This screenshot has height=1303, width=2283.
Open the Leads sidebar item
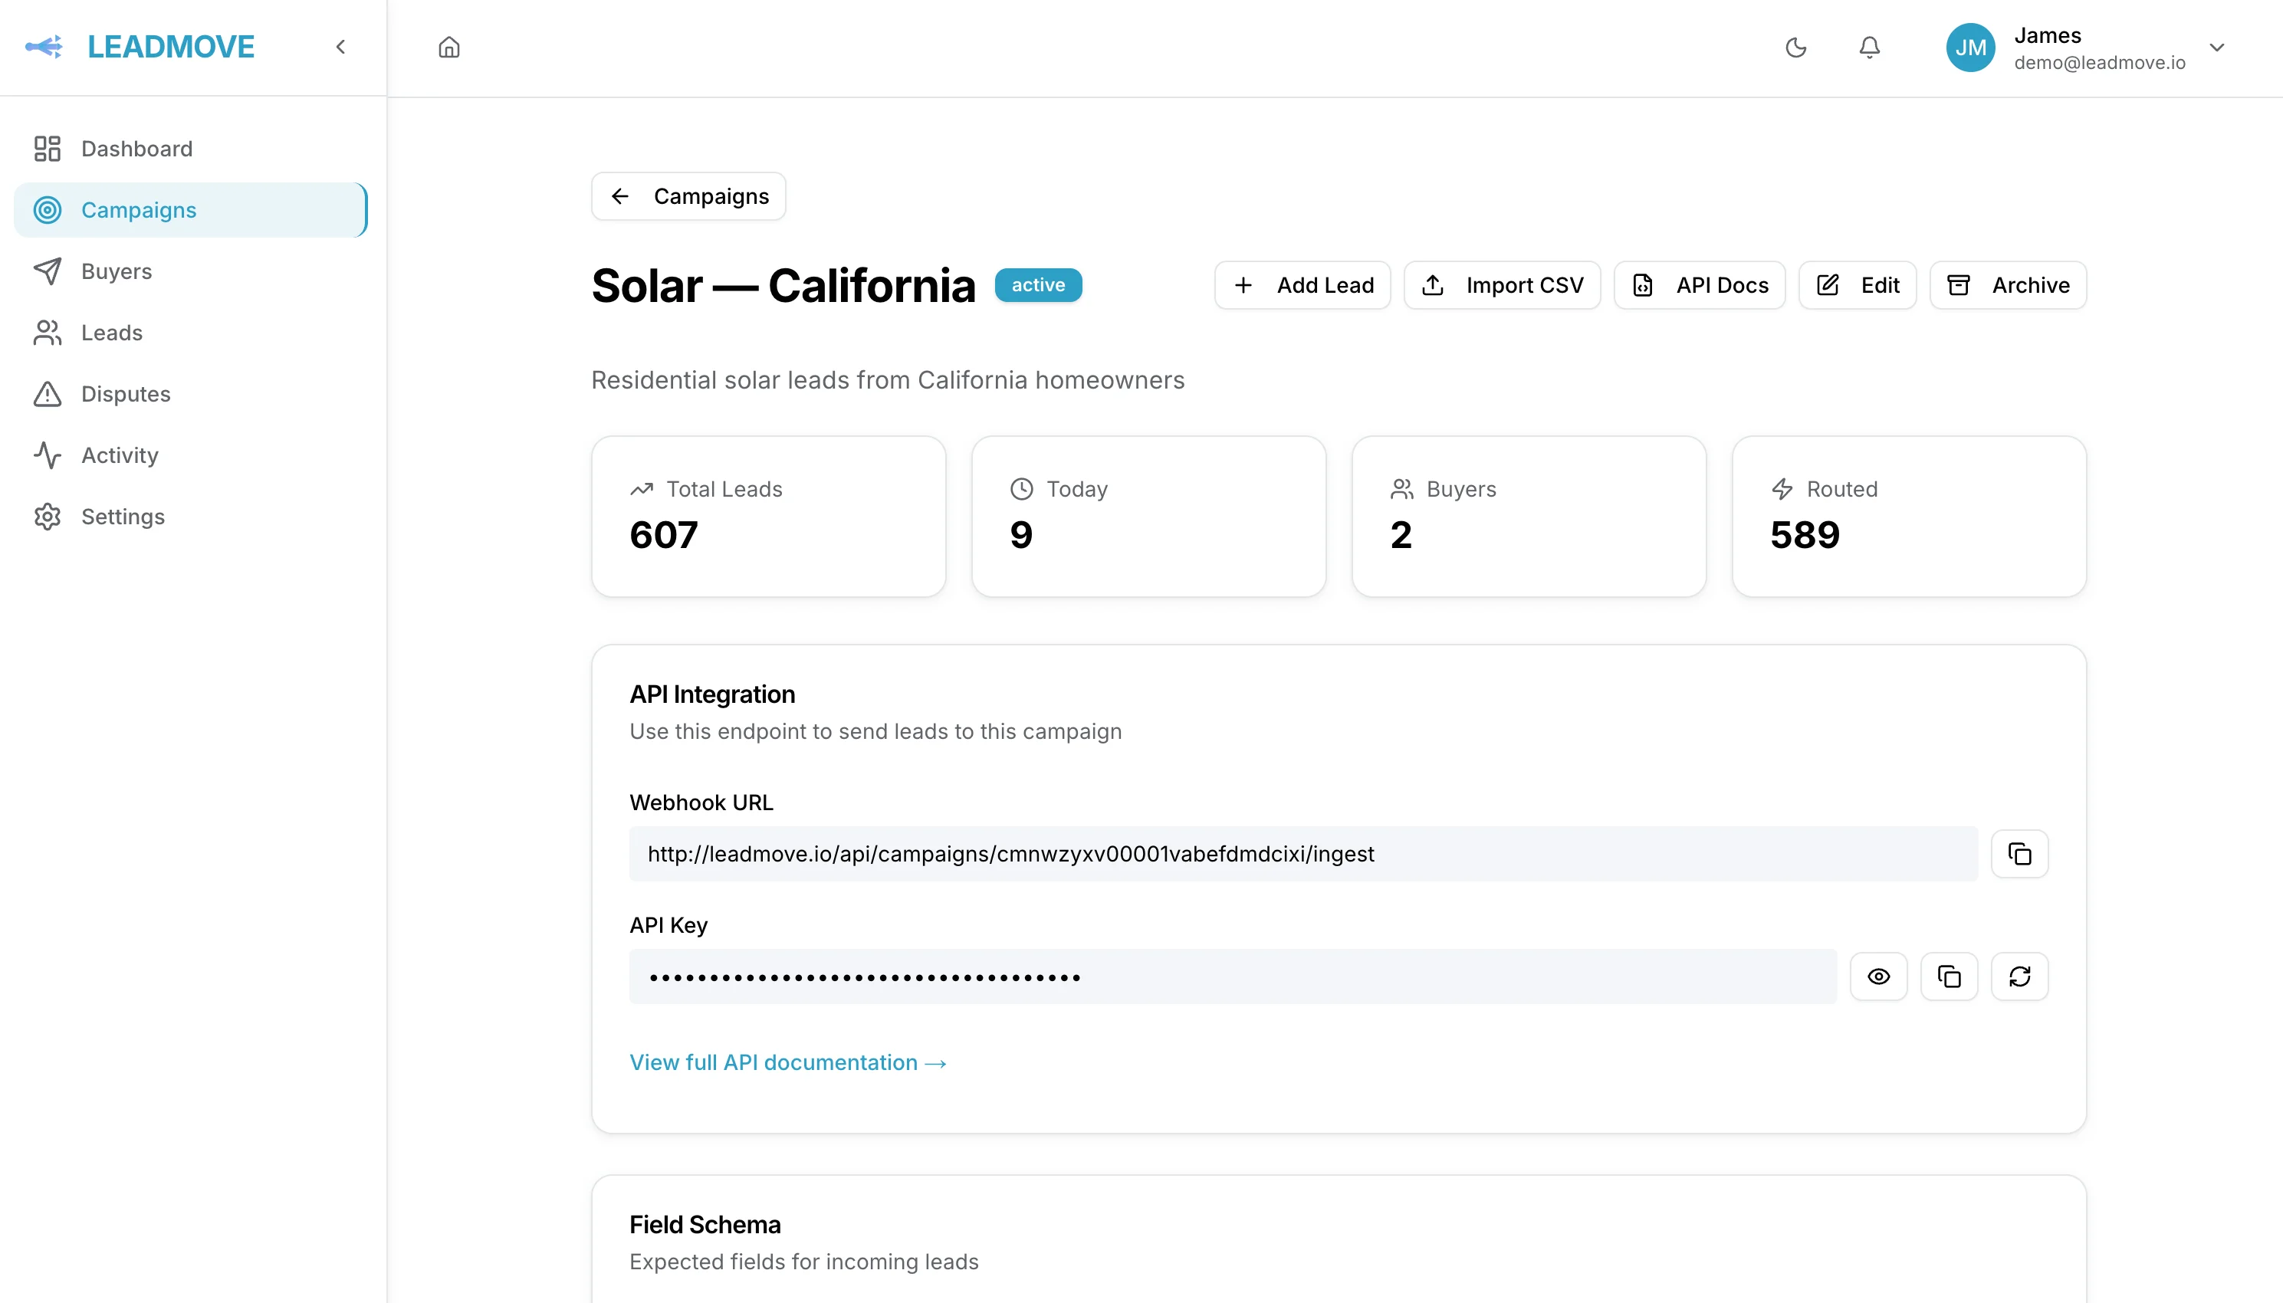click(x=191, y=333)
